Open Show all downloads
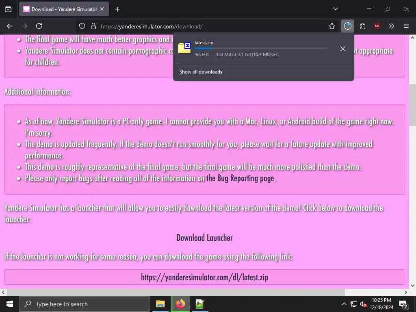416x312 pixels. (201, 72)
